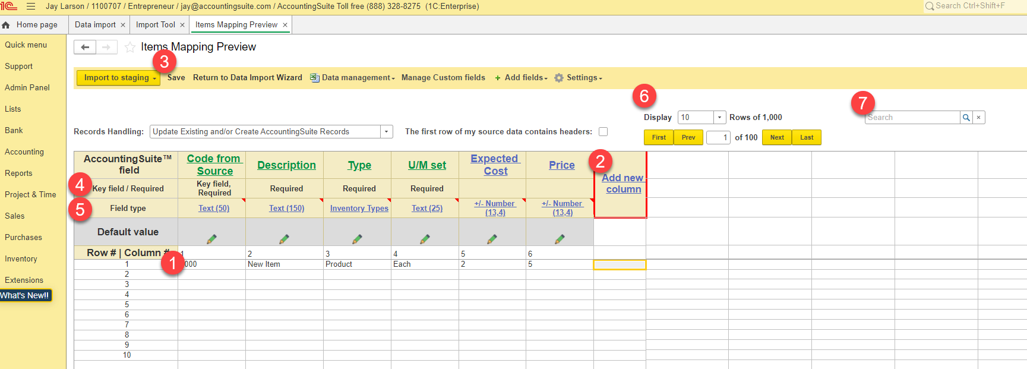This screenshot has width=1027, height=369.
Task: Edit default value pencil under Code from Source
Action: [211, 239]
